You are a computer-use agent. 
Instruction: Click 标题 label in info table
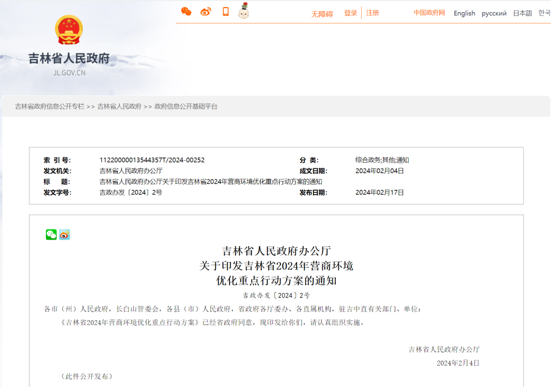(57, 182)
